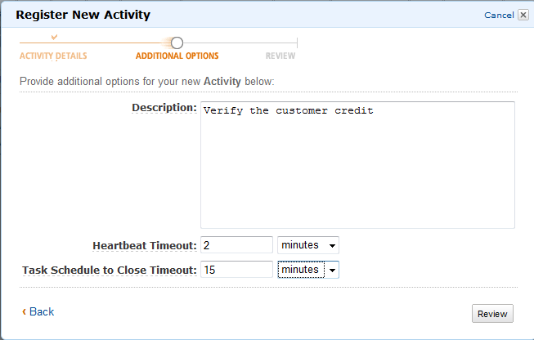Click the Task Schedule to Close Timeout label

click(x=109, y=270)
